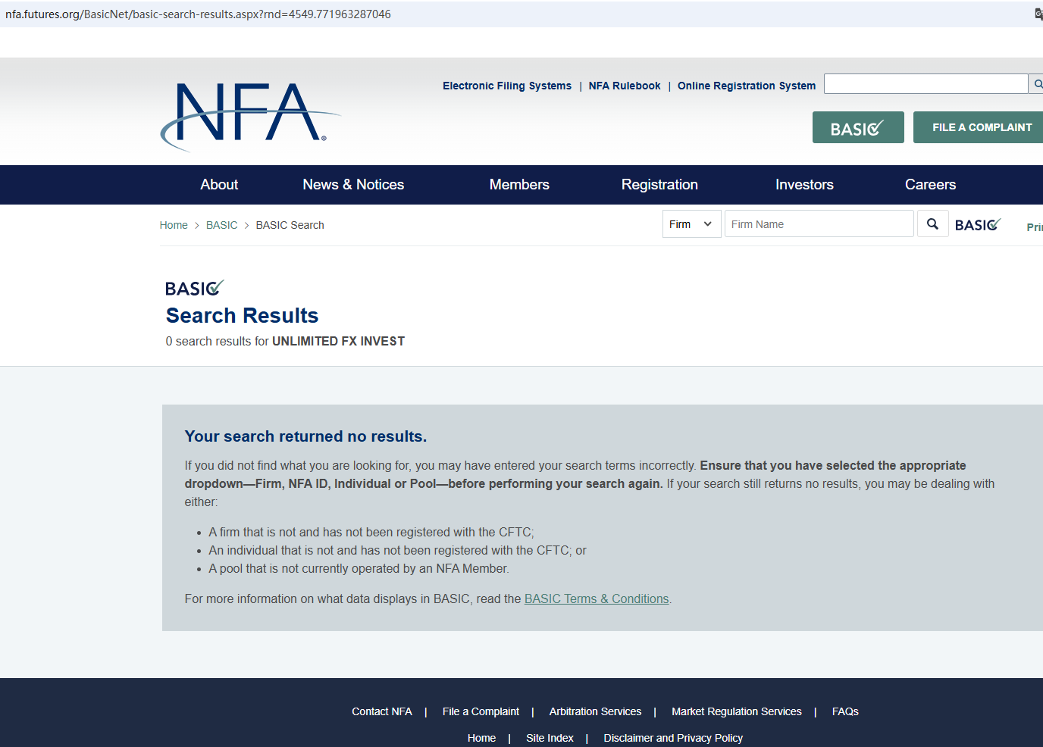
Task: Click the BASIC logo above Search Results
Action: tap(195, 288)
